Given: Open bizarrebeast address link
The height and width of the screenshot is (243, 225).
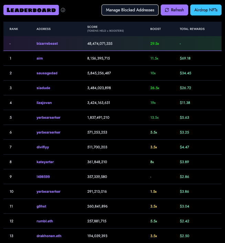Looking at the screenshot, I should pyautogui.click(x=47, y=44).
